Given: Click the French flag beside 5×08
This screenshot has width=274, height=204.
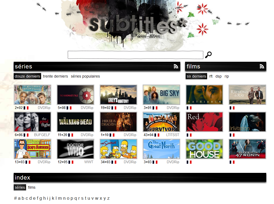Looking at the screenshot, I should (x=69, y=108).
